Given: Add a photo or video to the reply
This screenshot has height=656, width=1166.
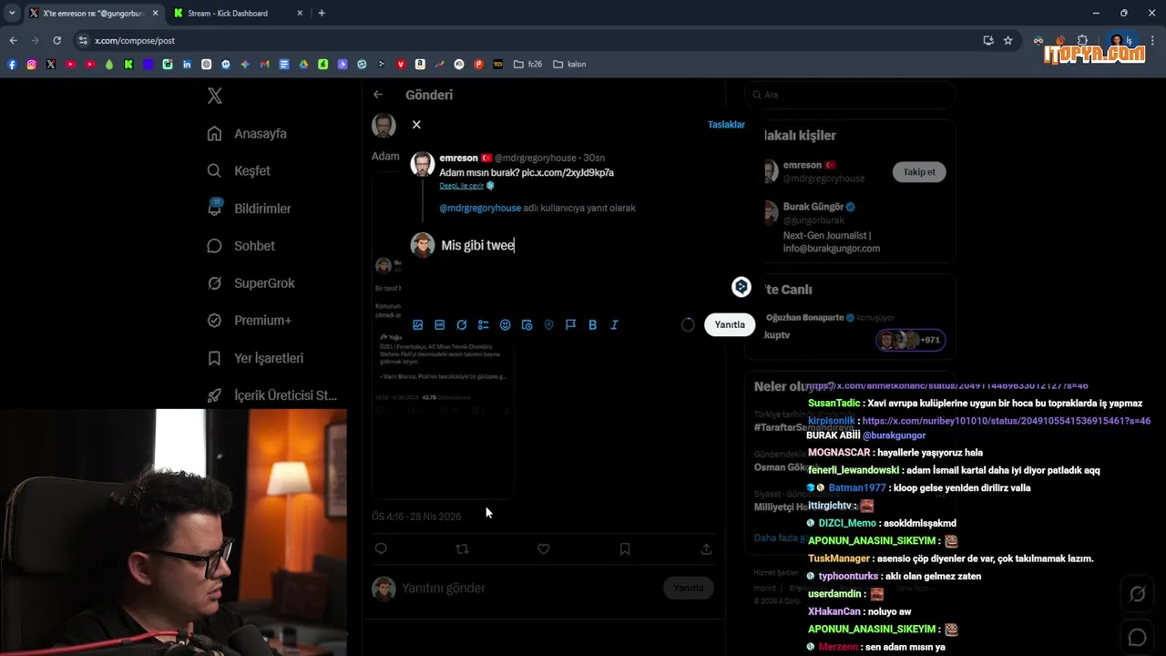Looking at the screenshot, I should (418, 324).
